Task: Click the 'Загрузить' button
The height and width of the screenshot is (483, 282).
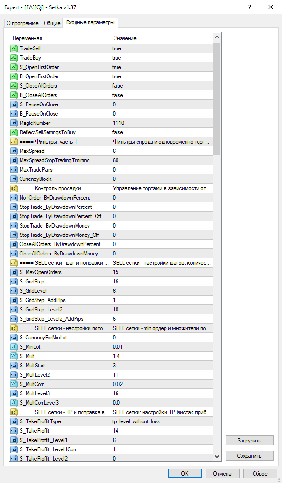Action: 249,440
